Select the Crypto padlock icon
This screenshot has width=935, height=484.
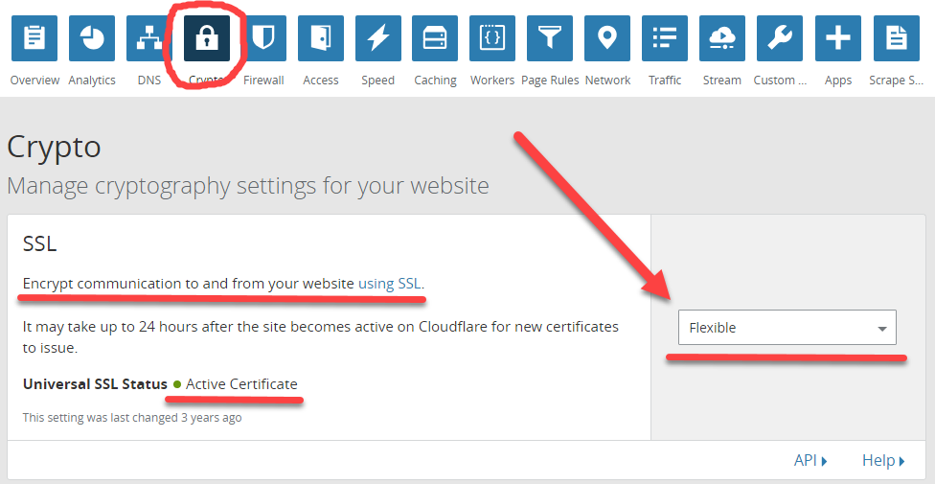pyautogui.click(x=207, y=38)
